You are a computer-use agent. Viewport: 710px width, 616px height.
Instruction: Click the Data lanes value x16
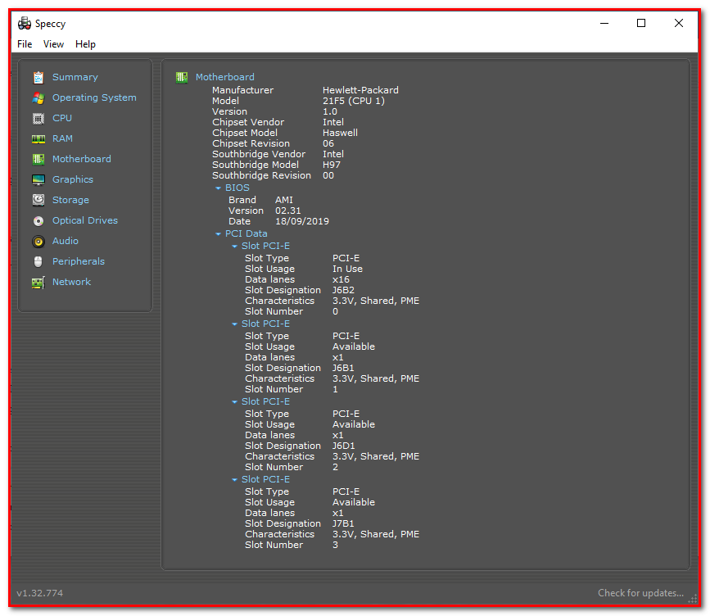(341, 279)
